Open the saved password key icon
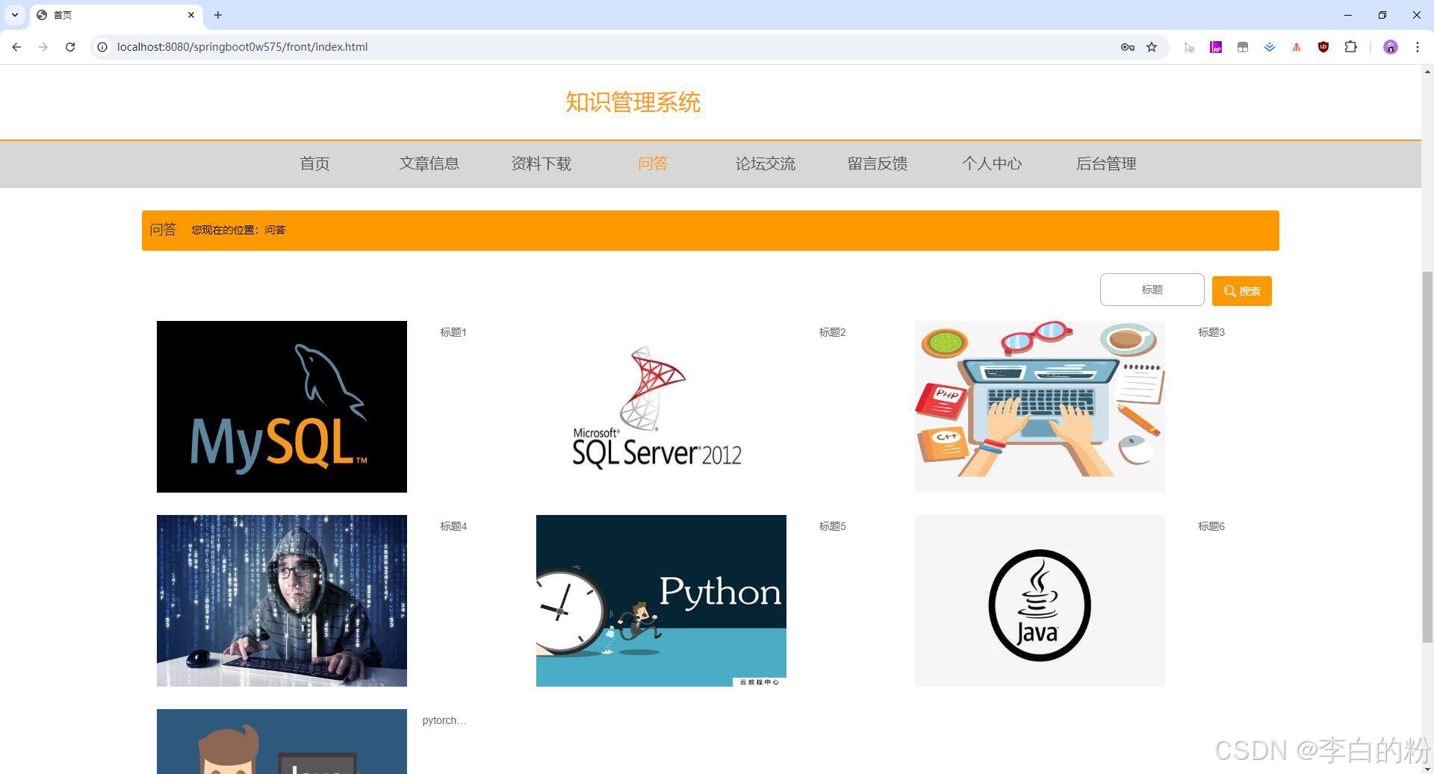 [x=1128, y=47]
